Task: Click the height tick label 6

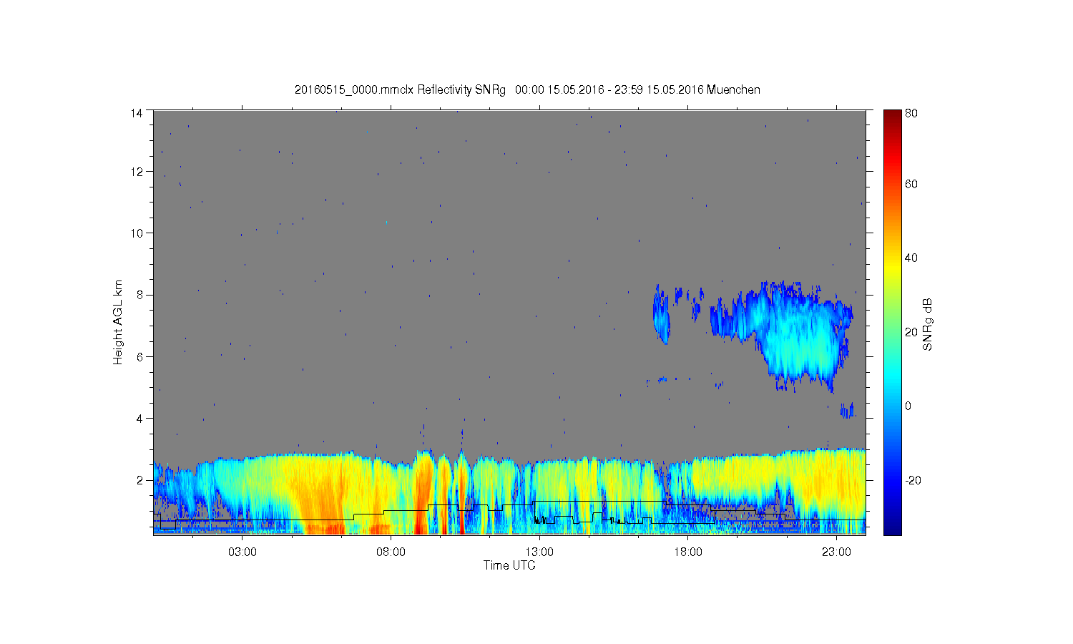Action: [139, 356]
